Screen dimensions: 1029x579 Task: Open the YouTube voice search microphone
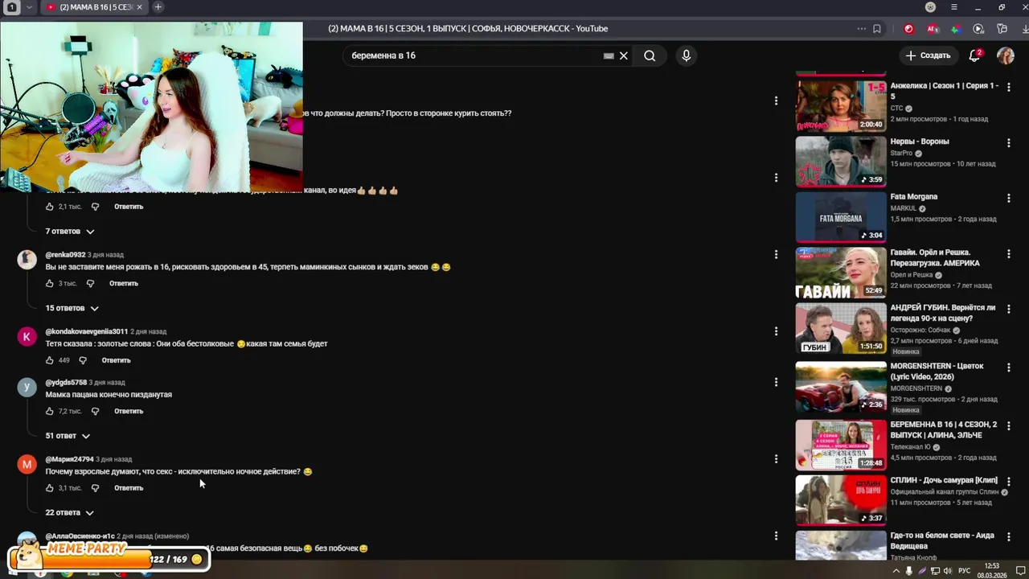(x=686, y=55)
